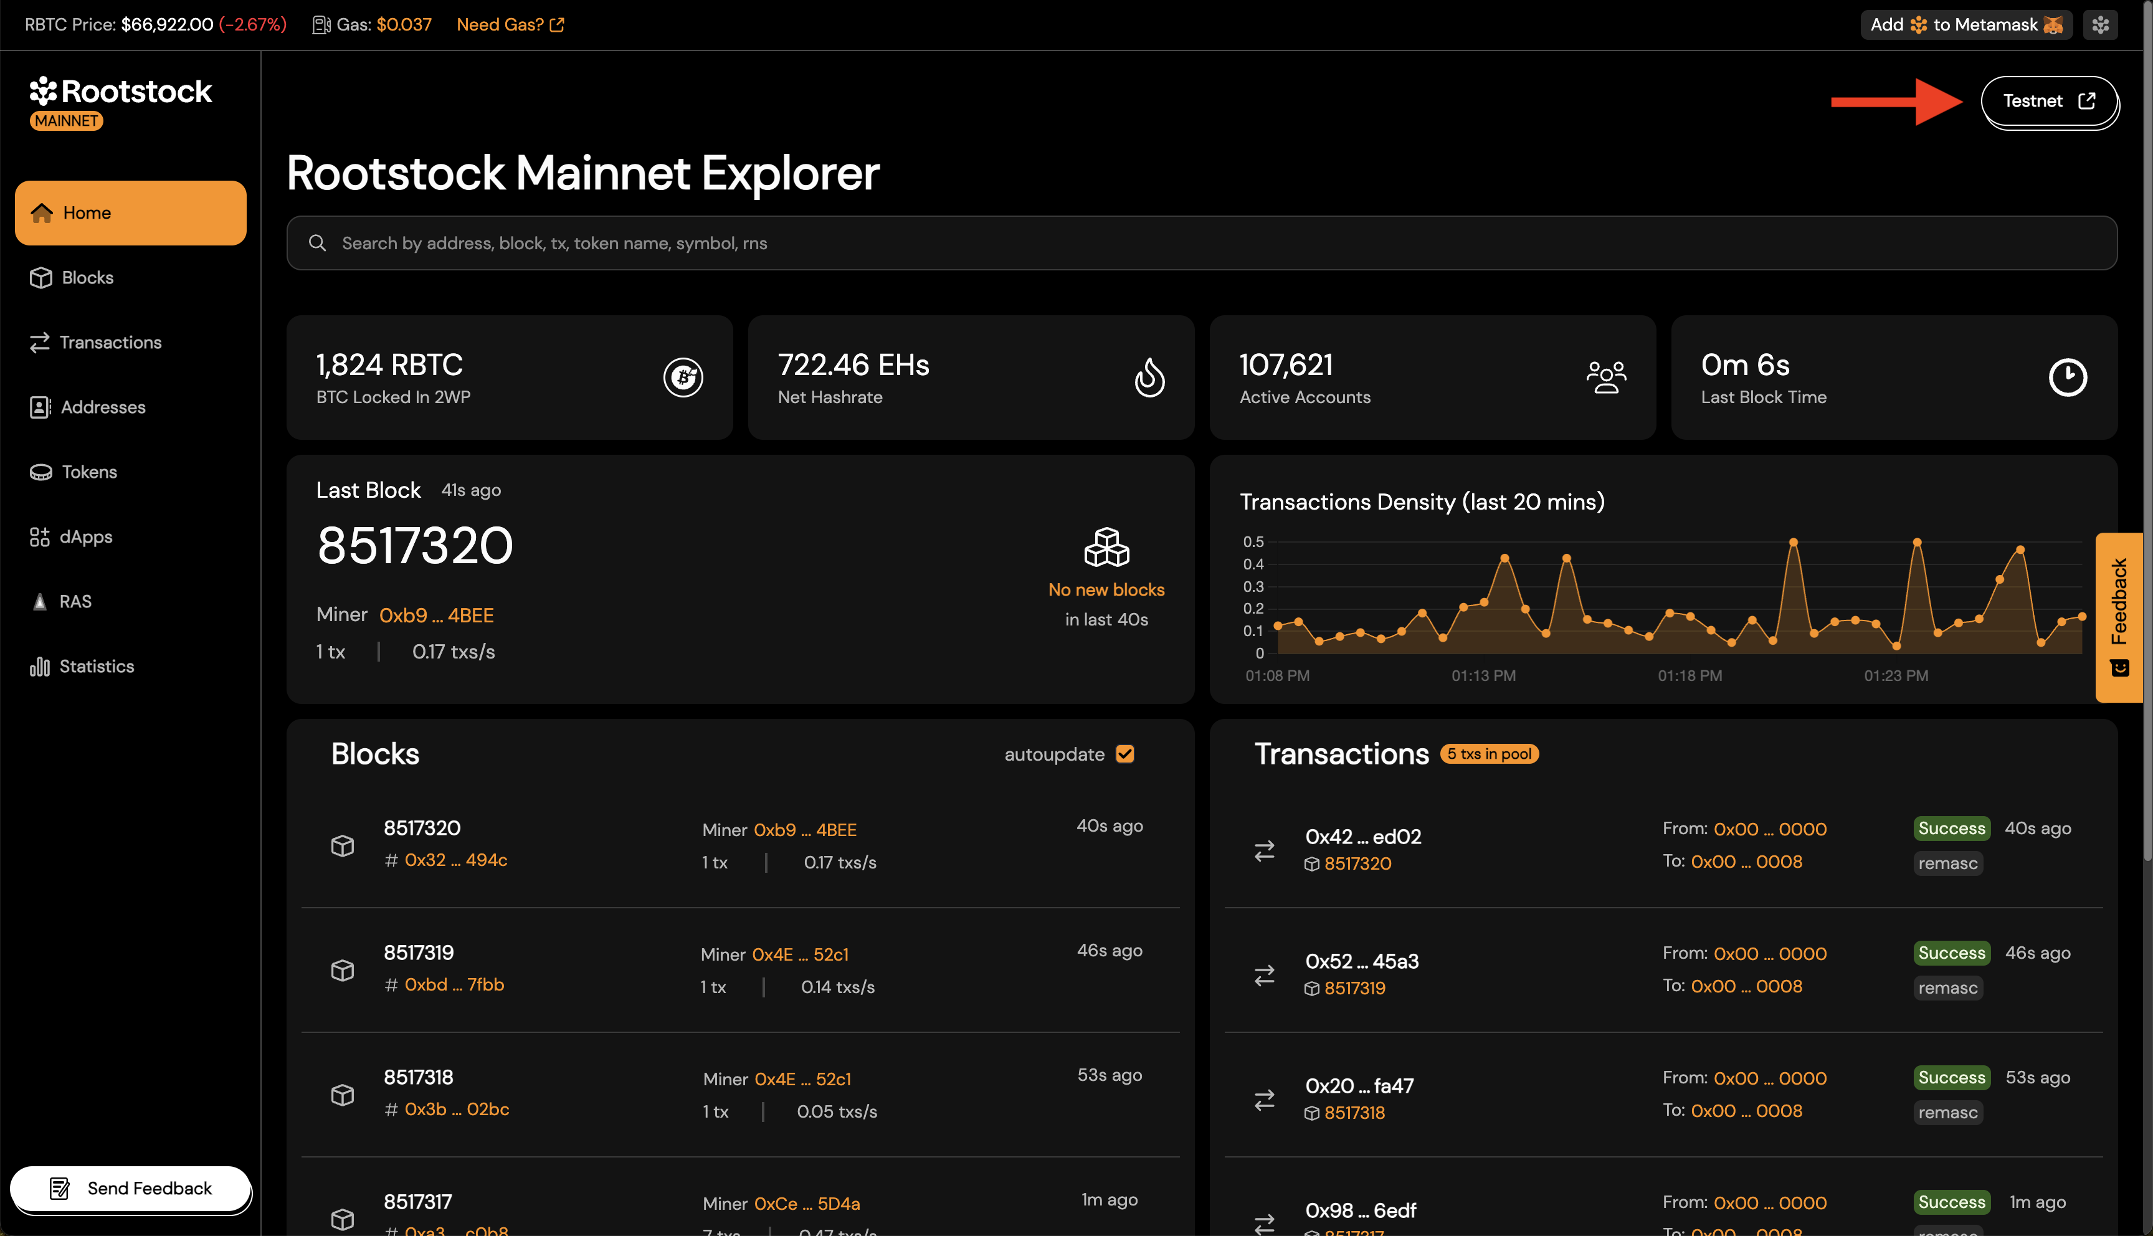Viewport: 2153px width, 1236px height.
Task: Click the gas pump icon in top bar
Action: click(x=320, y=25)
